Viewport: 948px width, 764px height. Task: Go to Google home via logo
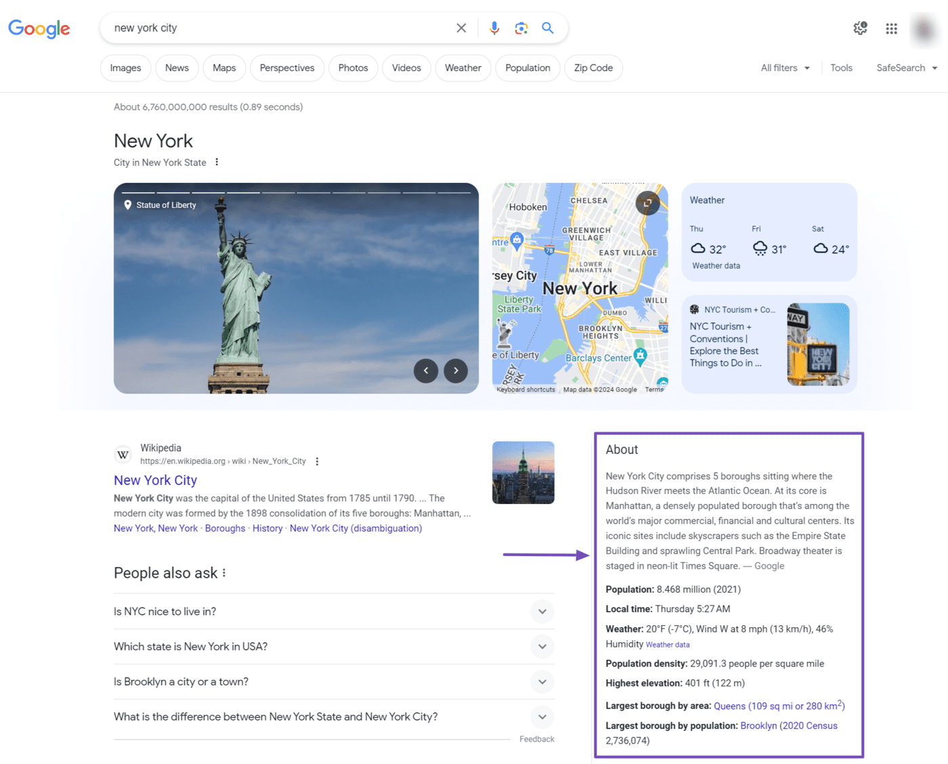(39, 28)
